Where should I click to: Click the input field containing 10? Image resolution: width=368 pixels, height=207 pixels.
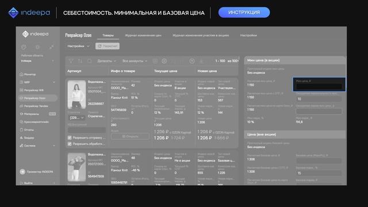point(319,99)
